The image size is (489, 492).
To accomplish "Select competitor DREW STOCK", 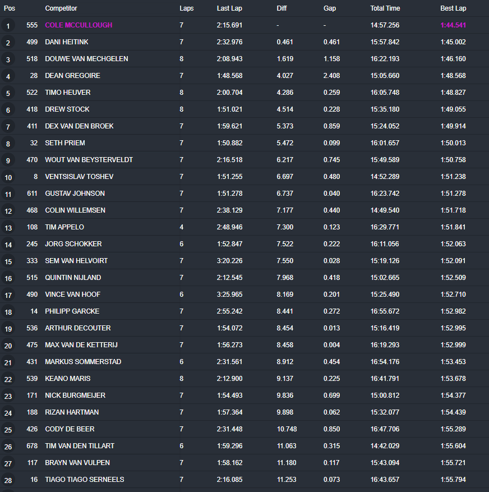I will coord(67,109).
